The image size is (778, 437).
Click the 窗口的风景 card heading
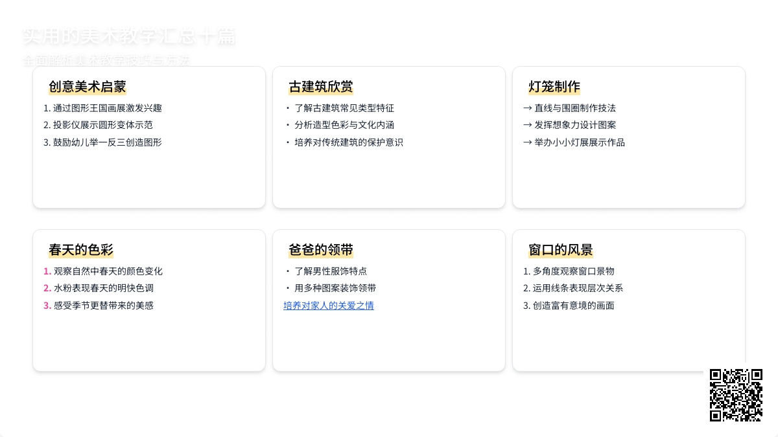(x=561, y=250)
